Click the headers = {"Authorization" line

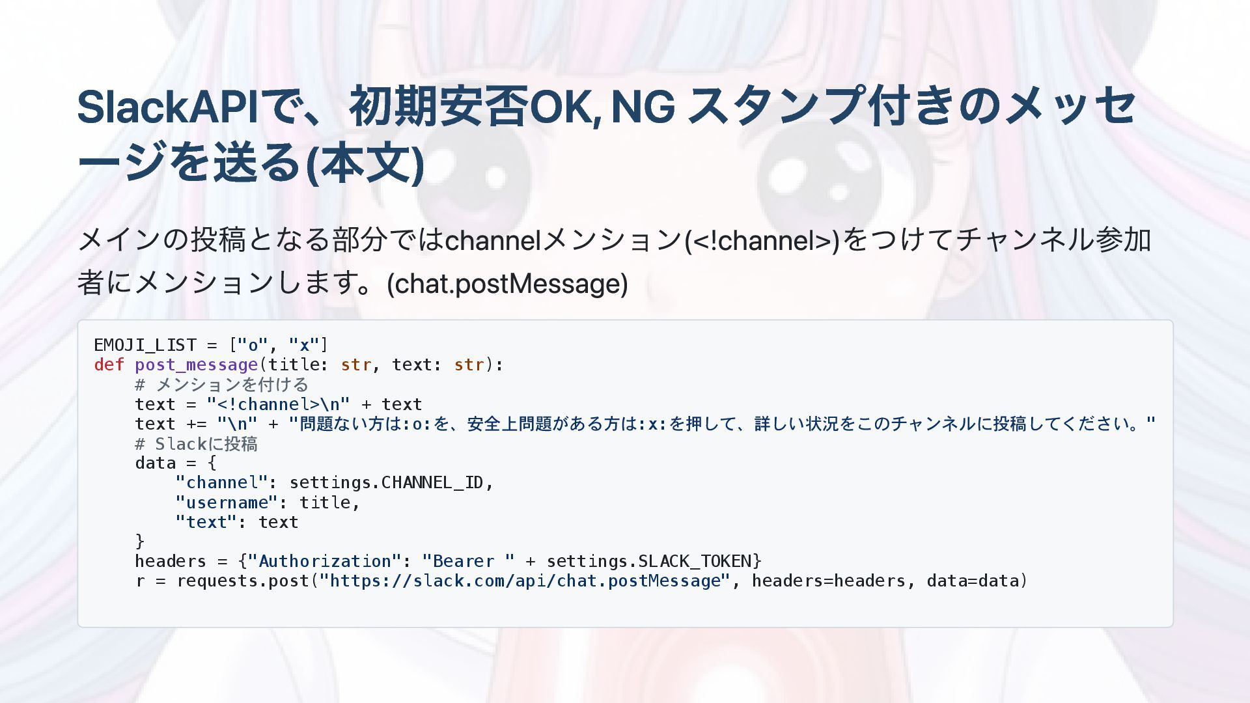pyautogui.click(x=448, y=561)
